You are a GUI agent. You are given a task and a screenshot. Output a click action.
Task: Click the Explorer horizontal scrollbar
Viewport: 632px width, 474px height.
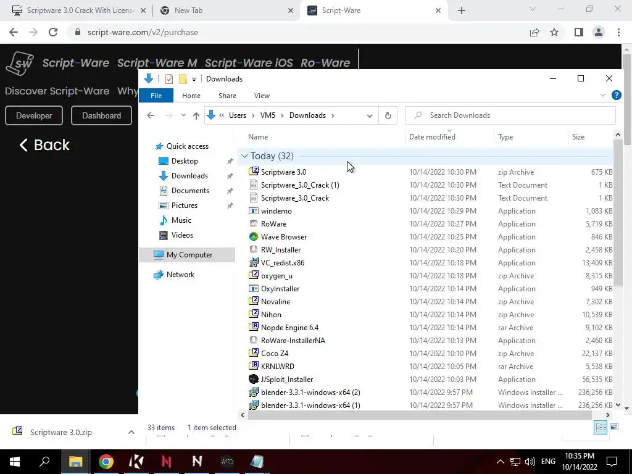420,415
